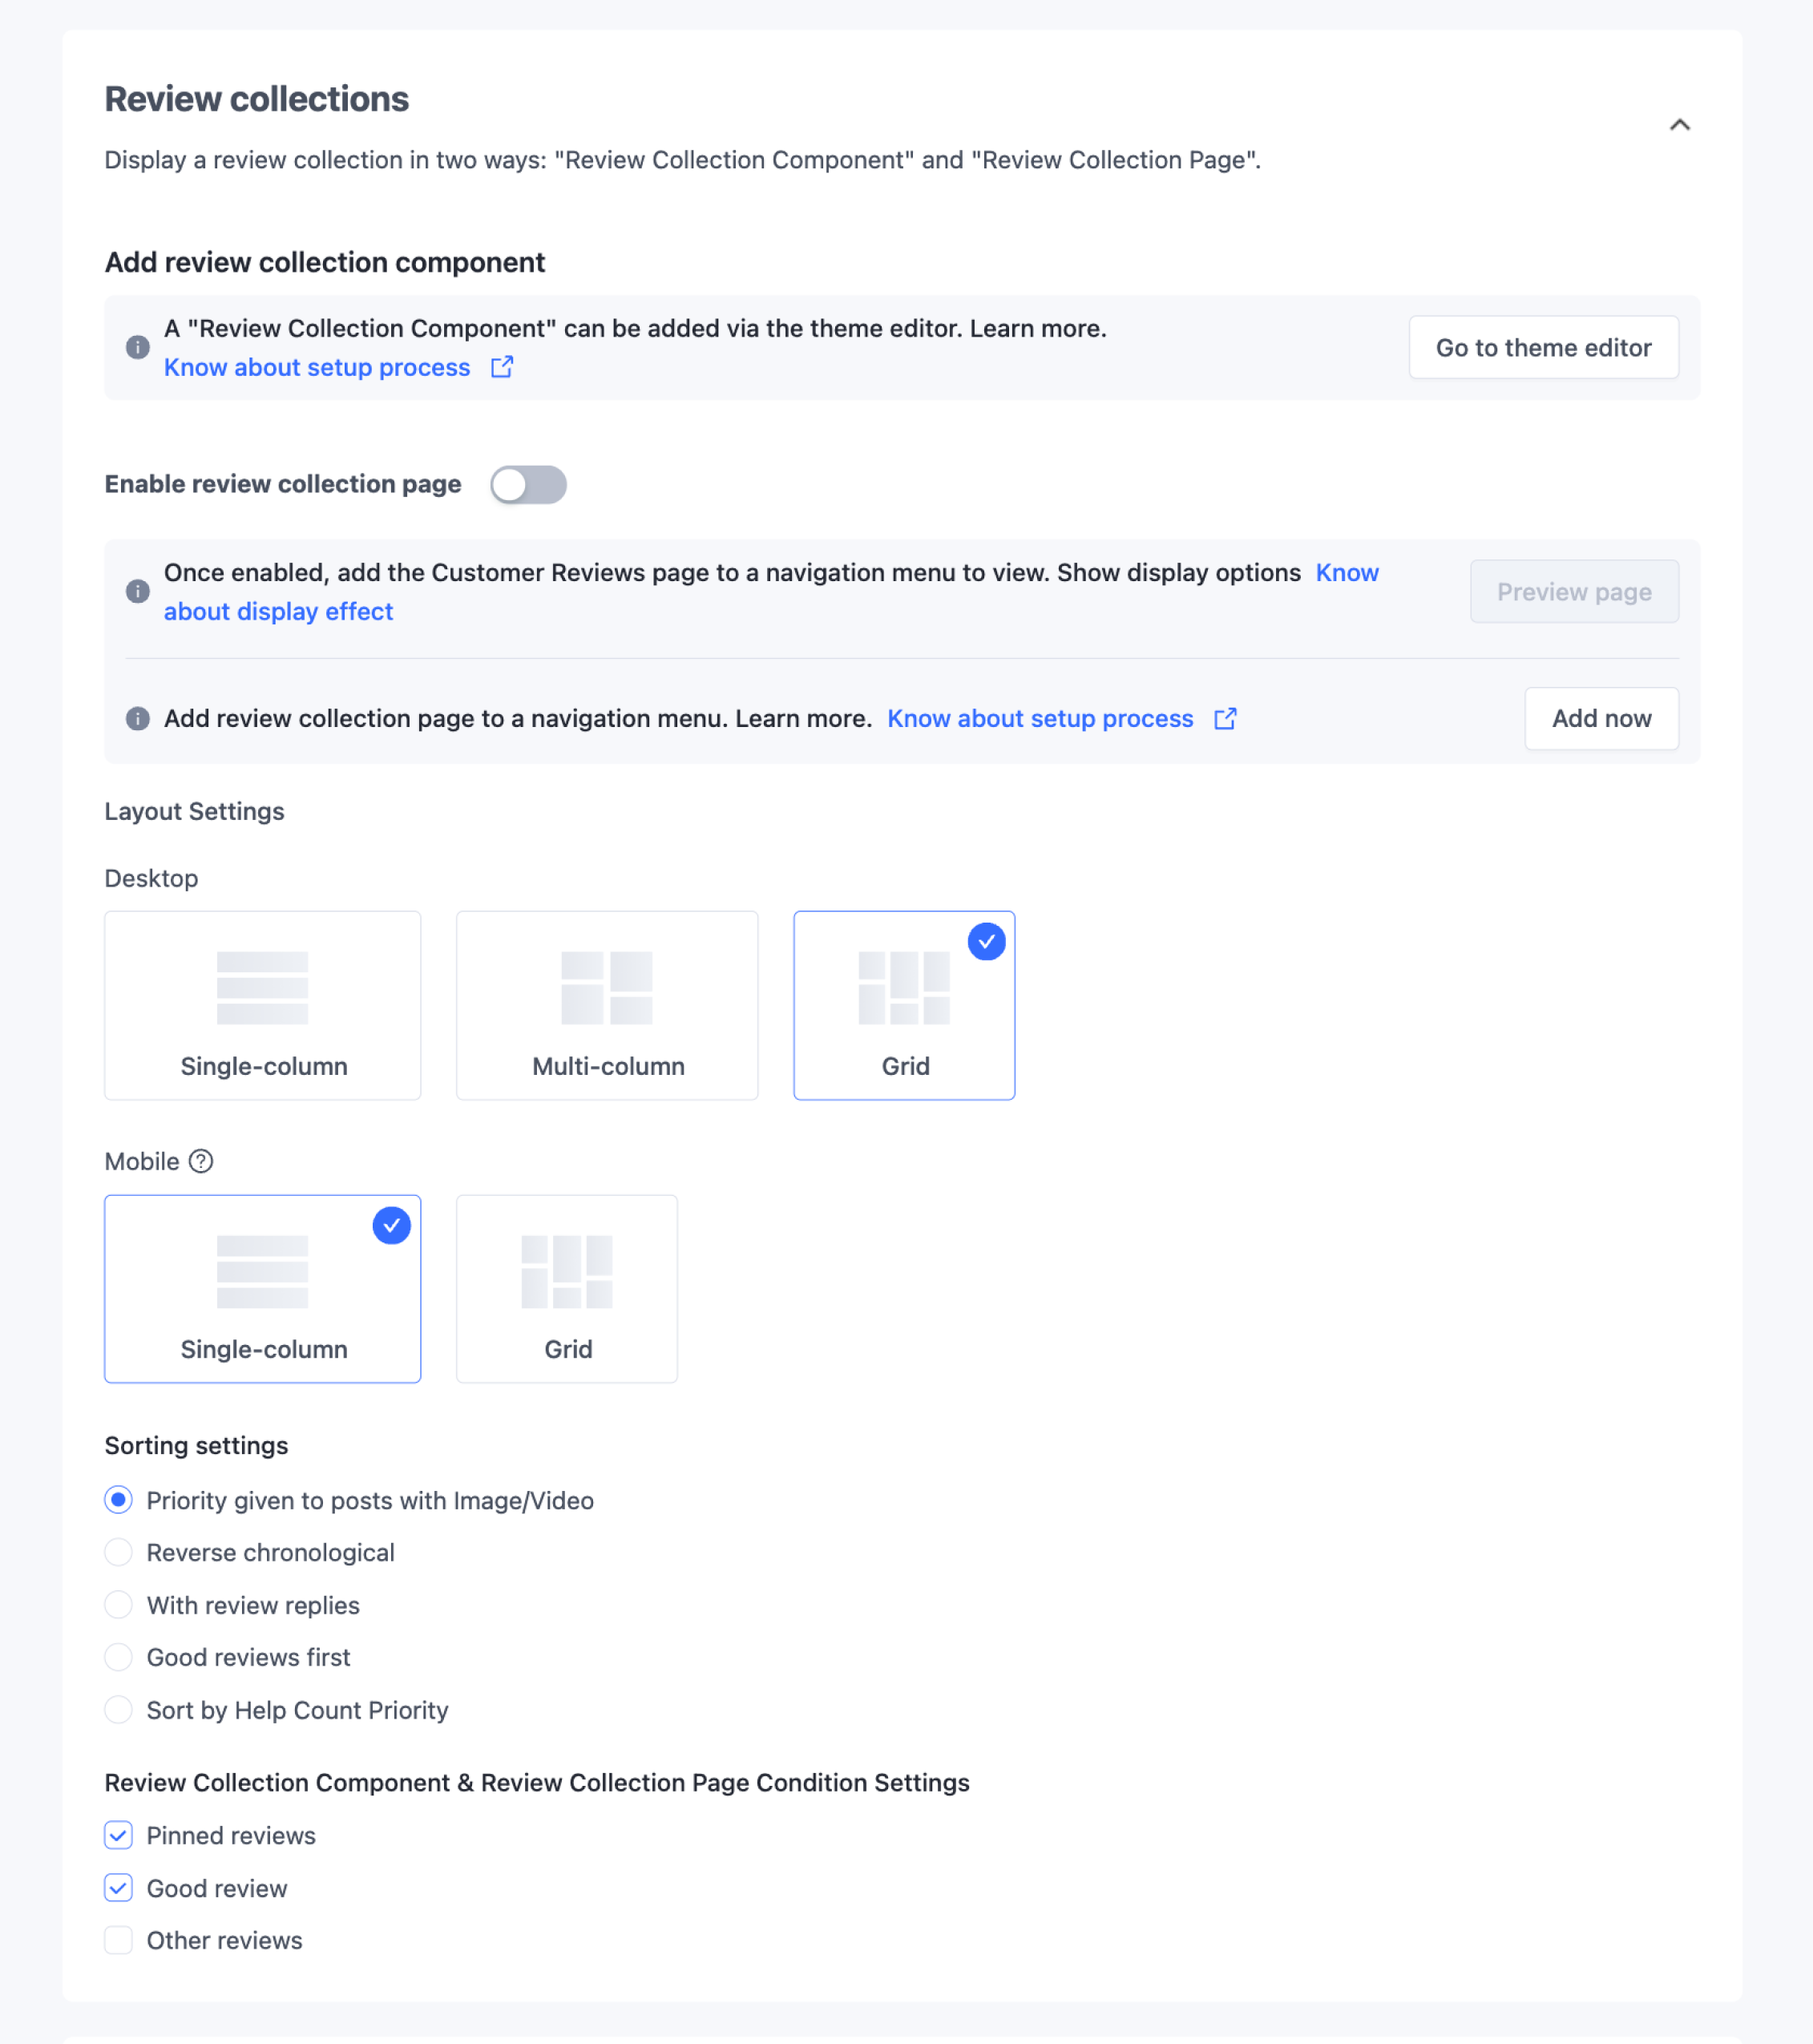Open Know about display effect link

pyautogui.click(x=278, y=611)
